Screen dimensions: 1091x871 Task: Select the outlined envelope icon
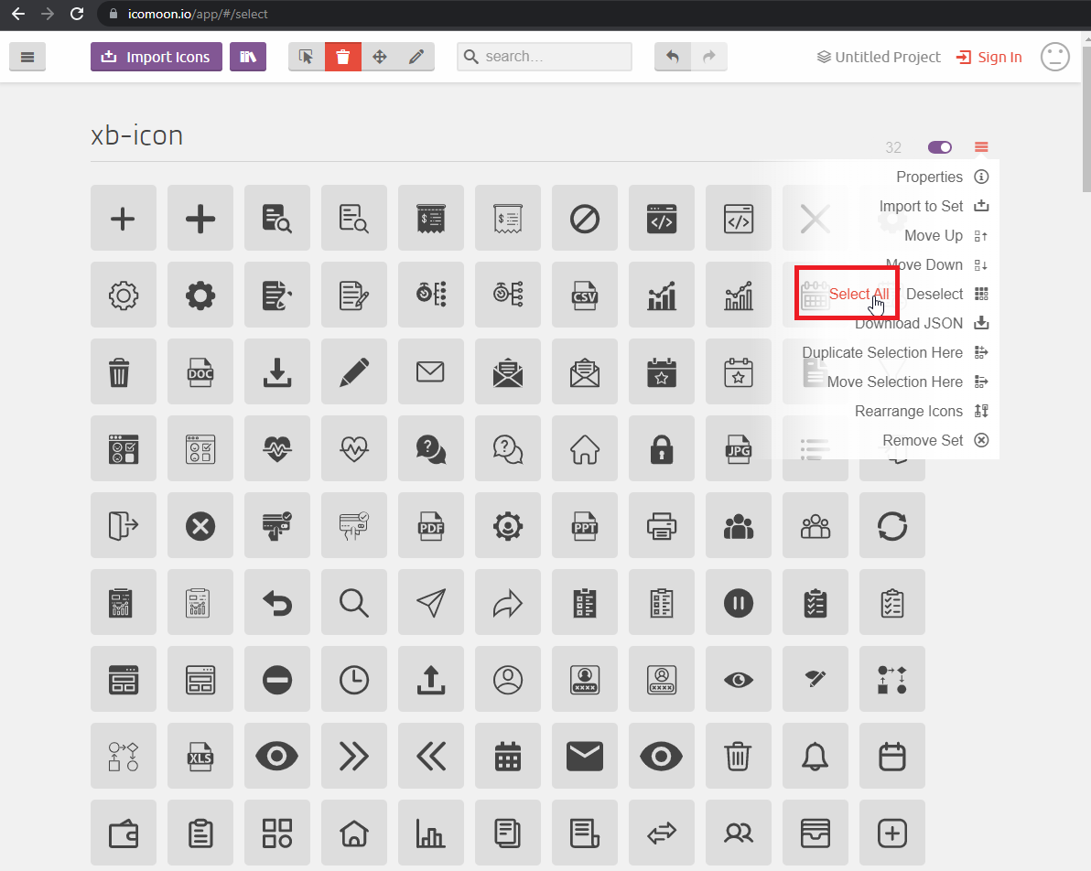[431, 371]
